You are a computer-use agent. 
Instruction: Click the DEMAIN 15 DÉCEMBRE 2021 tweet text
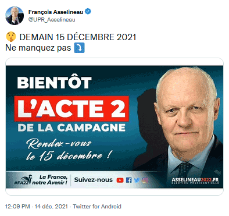78,37
